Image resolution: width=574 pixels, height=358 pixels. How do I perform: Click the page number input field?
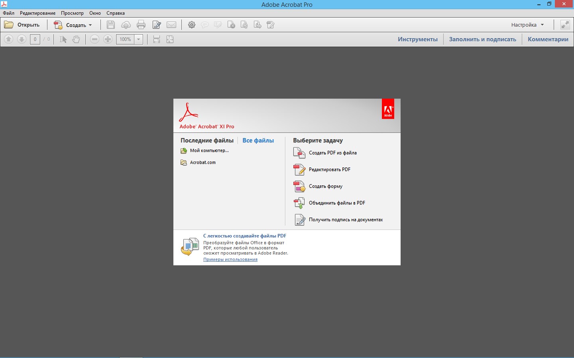[35, 39]
